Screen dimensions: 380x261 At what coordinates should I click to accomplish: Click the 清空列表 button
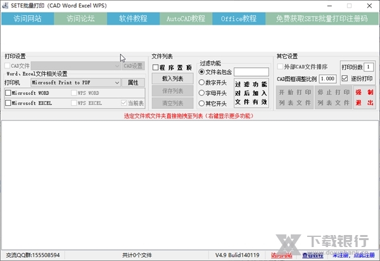pyautogui.click(x=172, y=103)
